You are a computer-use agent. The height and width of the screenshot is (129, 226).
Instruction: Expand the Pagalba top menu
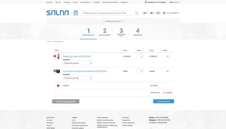click(124, 2)
